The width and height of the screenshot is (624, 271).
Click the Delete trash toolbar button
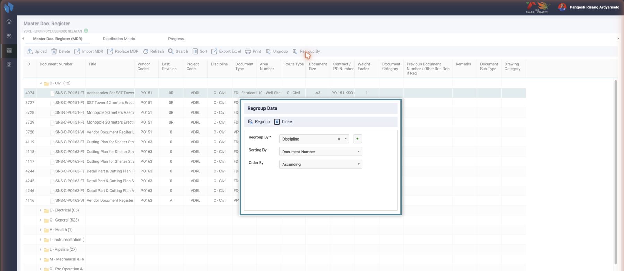click(x=61, y=51)
